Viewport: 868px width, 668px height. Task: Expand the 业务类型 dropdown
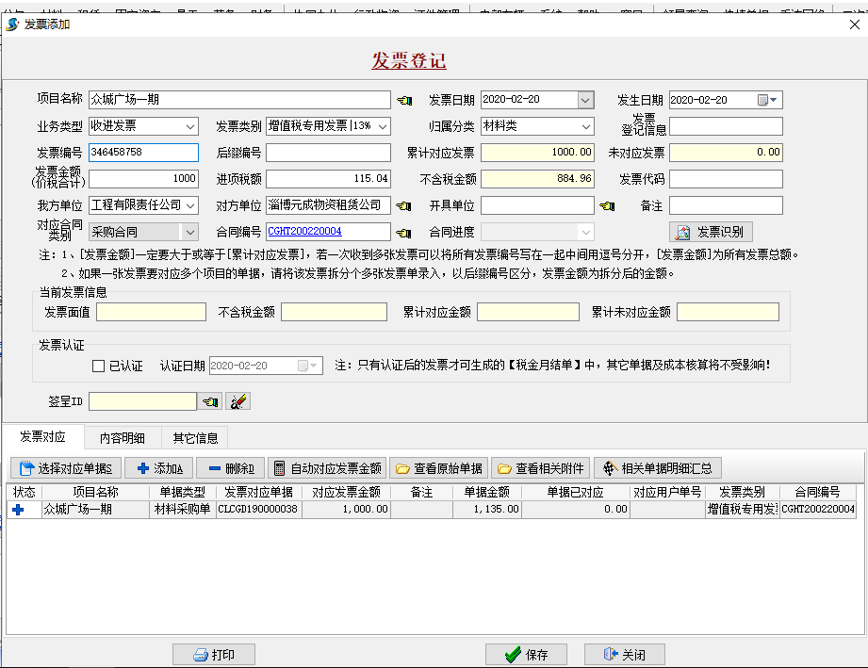click(x=190, y=126)
